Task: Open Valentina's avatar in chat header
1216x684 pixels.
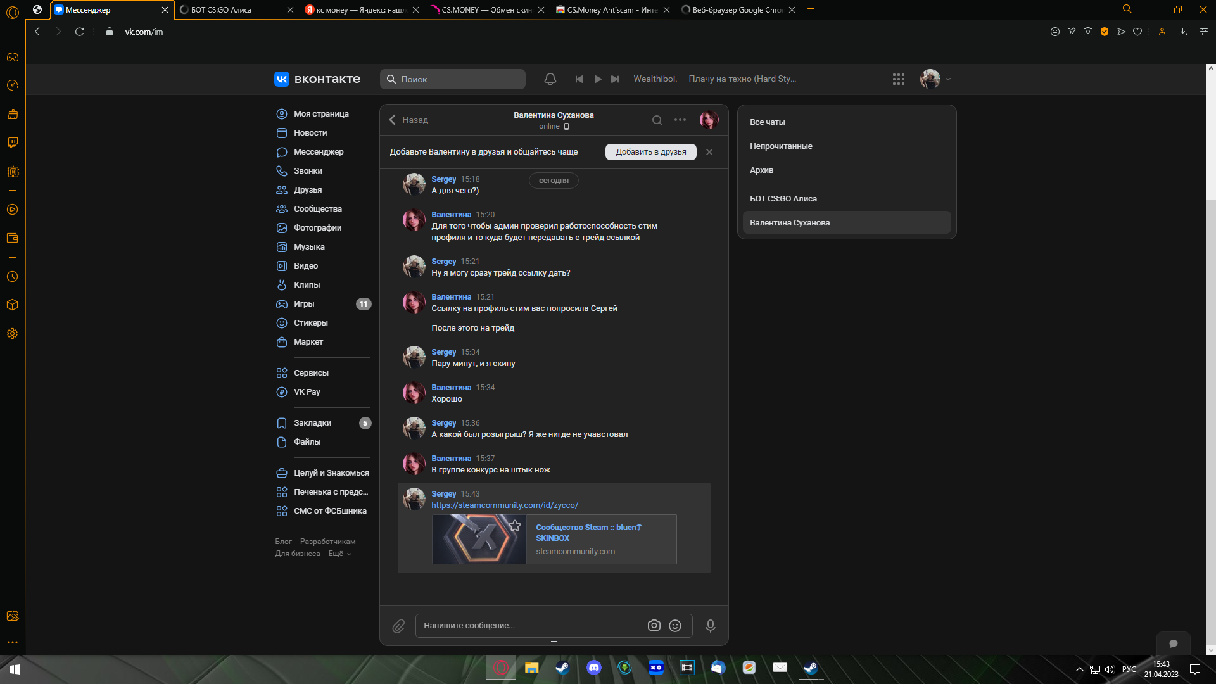Action: (x=709, y=120)
